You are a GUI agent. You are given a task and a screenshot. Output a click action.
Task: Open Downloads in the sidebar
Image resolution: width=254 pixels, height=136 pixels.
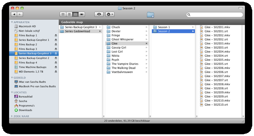click(x=34, y=110)
